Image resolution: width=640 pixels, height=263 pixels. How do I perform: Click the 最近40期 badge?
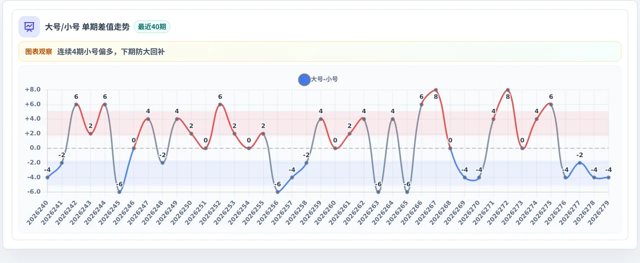[152, 27]
